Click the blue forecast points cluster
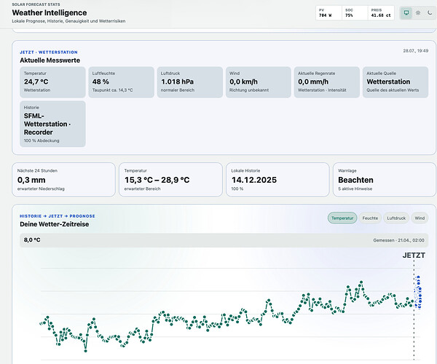 click(418, 292)
